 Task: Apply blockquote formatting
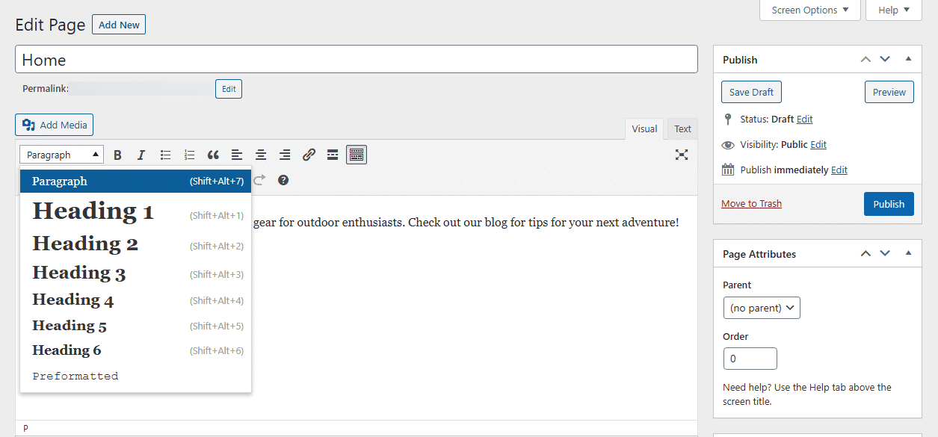click(x=213, y=155)
